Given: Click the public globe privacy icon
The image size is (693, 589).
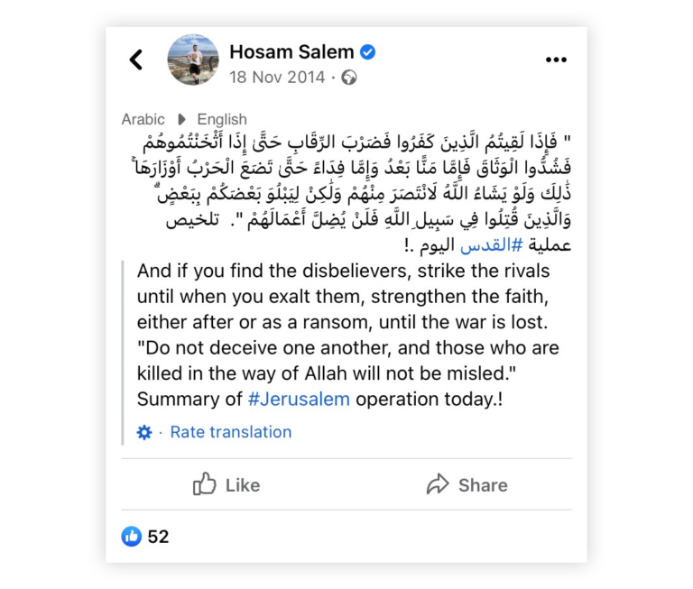Looking at the screenshot, I should click(x=348, y=78).
